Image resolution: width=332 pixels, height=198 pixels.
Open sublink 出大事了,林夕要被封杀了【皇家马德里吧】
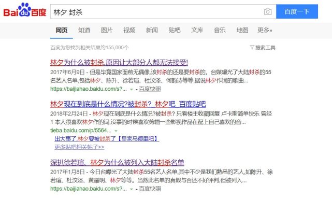107,138
